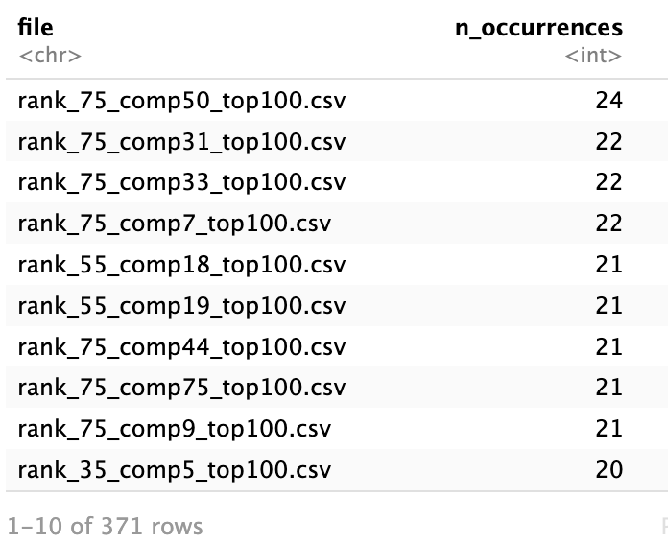The image size is (668, 543).
Task: Click the "n_occurrences" column header
Action: point(537,28)
